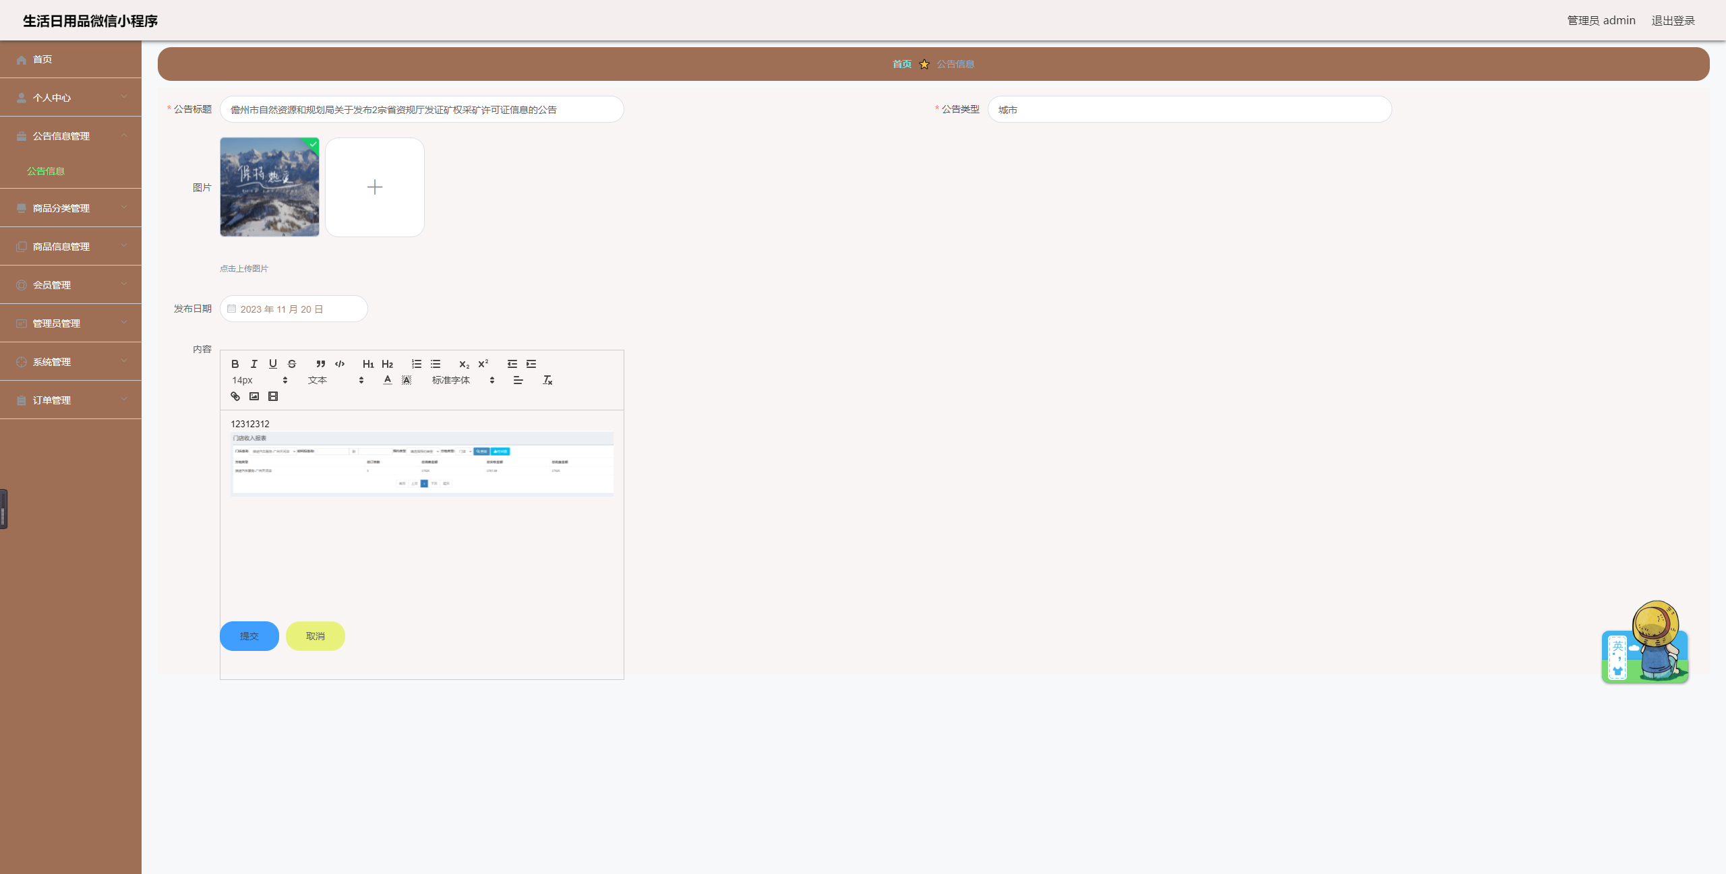Image resolution: width=1726 pixels, height=874 pixels.
Task: Toggle strikethrough formatting in editor
Action: (292, 364)
